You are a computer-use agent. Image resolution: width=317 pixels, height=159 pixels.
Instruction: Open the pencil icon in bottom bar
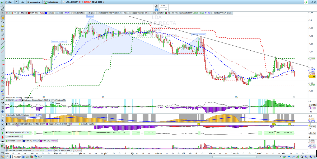(x=2, y=157)
